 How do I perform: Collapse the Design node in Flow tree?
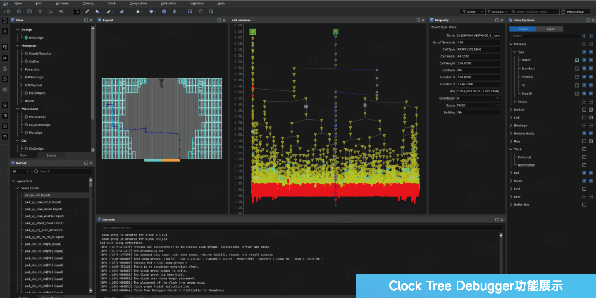(18, 30)
